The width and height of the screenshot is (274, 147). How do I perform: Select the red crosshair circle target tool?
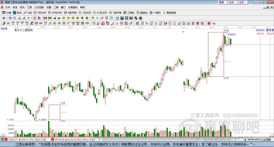55,23
